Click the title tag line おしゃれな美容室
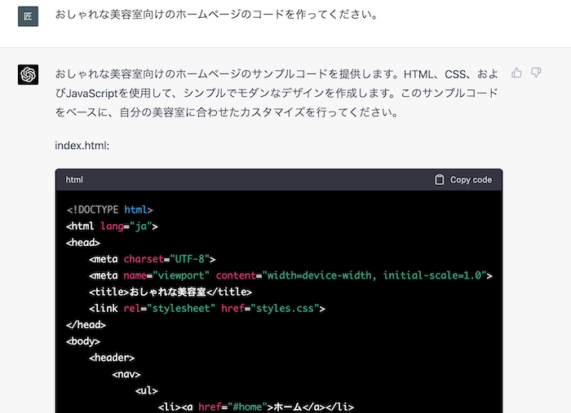571x413 pixels. click(x=170, y=292)
